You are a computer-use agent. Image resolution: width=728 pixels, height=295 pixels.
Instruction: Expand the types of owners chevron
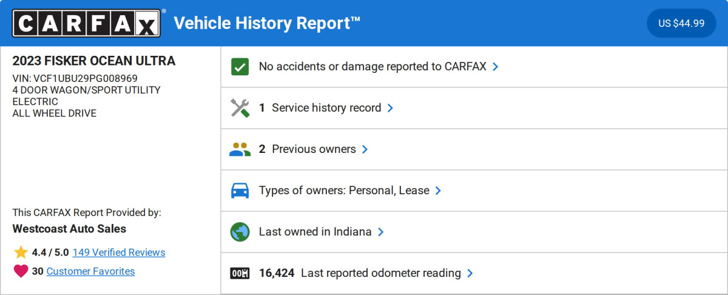[438, 191]
